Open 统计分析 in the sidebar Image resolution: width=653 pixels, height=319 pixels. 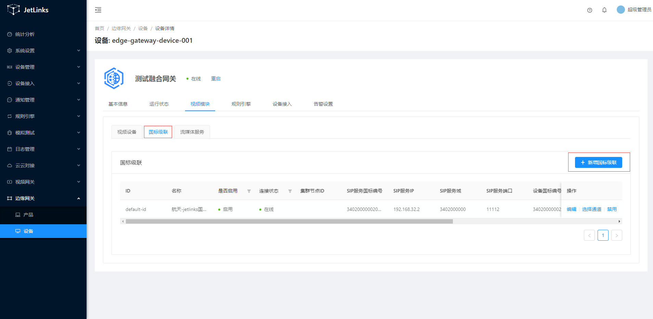click(25, 34)
